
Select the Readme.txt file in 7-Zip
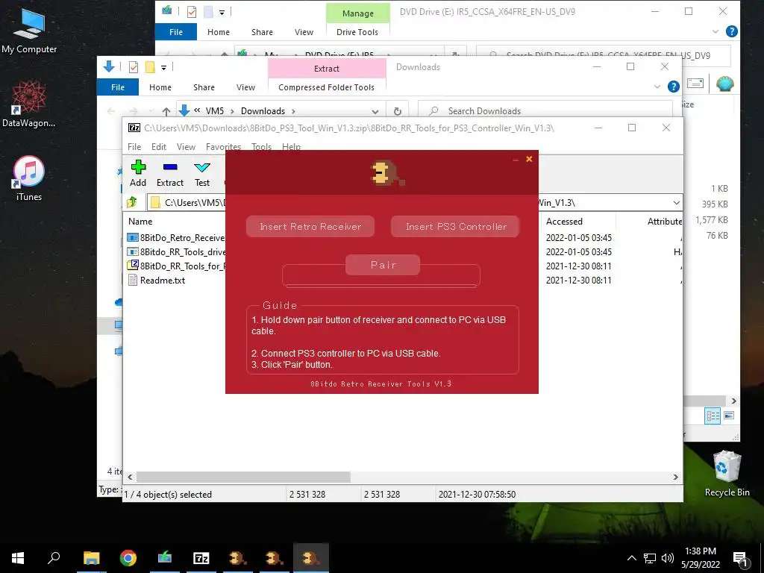pos(163,281)
